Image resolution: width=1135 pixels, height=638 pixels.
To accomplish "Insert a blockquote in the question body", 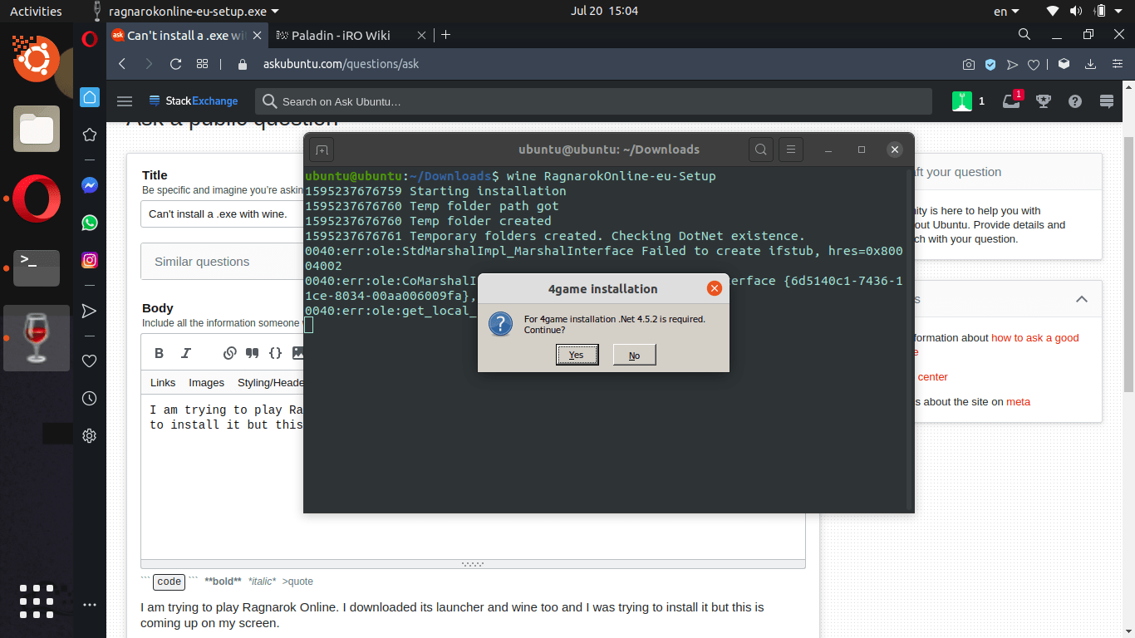I will point(252,352).
